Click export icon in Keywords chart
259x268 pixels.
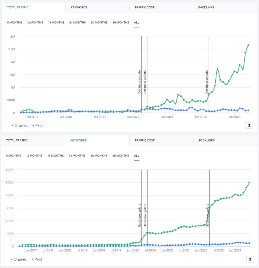pyautogui.click(x=250, y=259)
